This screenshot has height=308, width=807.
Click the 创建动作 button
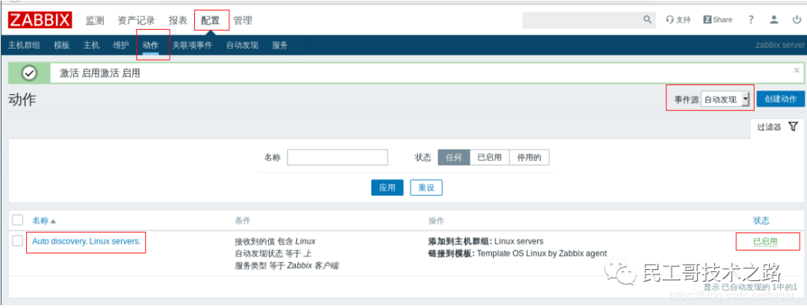pos(780,99)
